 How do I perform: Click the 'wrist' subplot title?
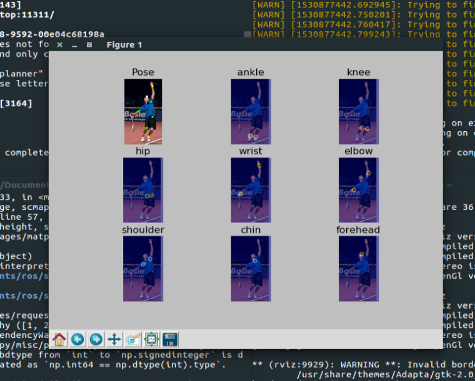pos(251,151)
